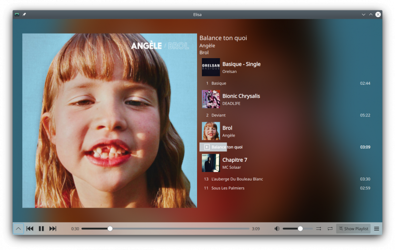Image resolution: width=395 pixels, height=250 pixels.
Task: Click the track seek slider
Action: 165,229
